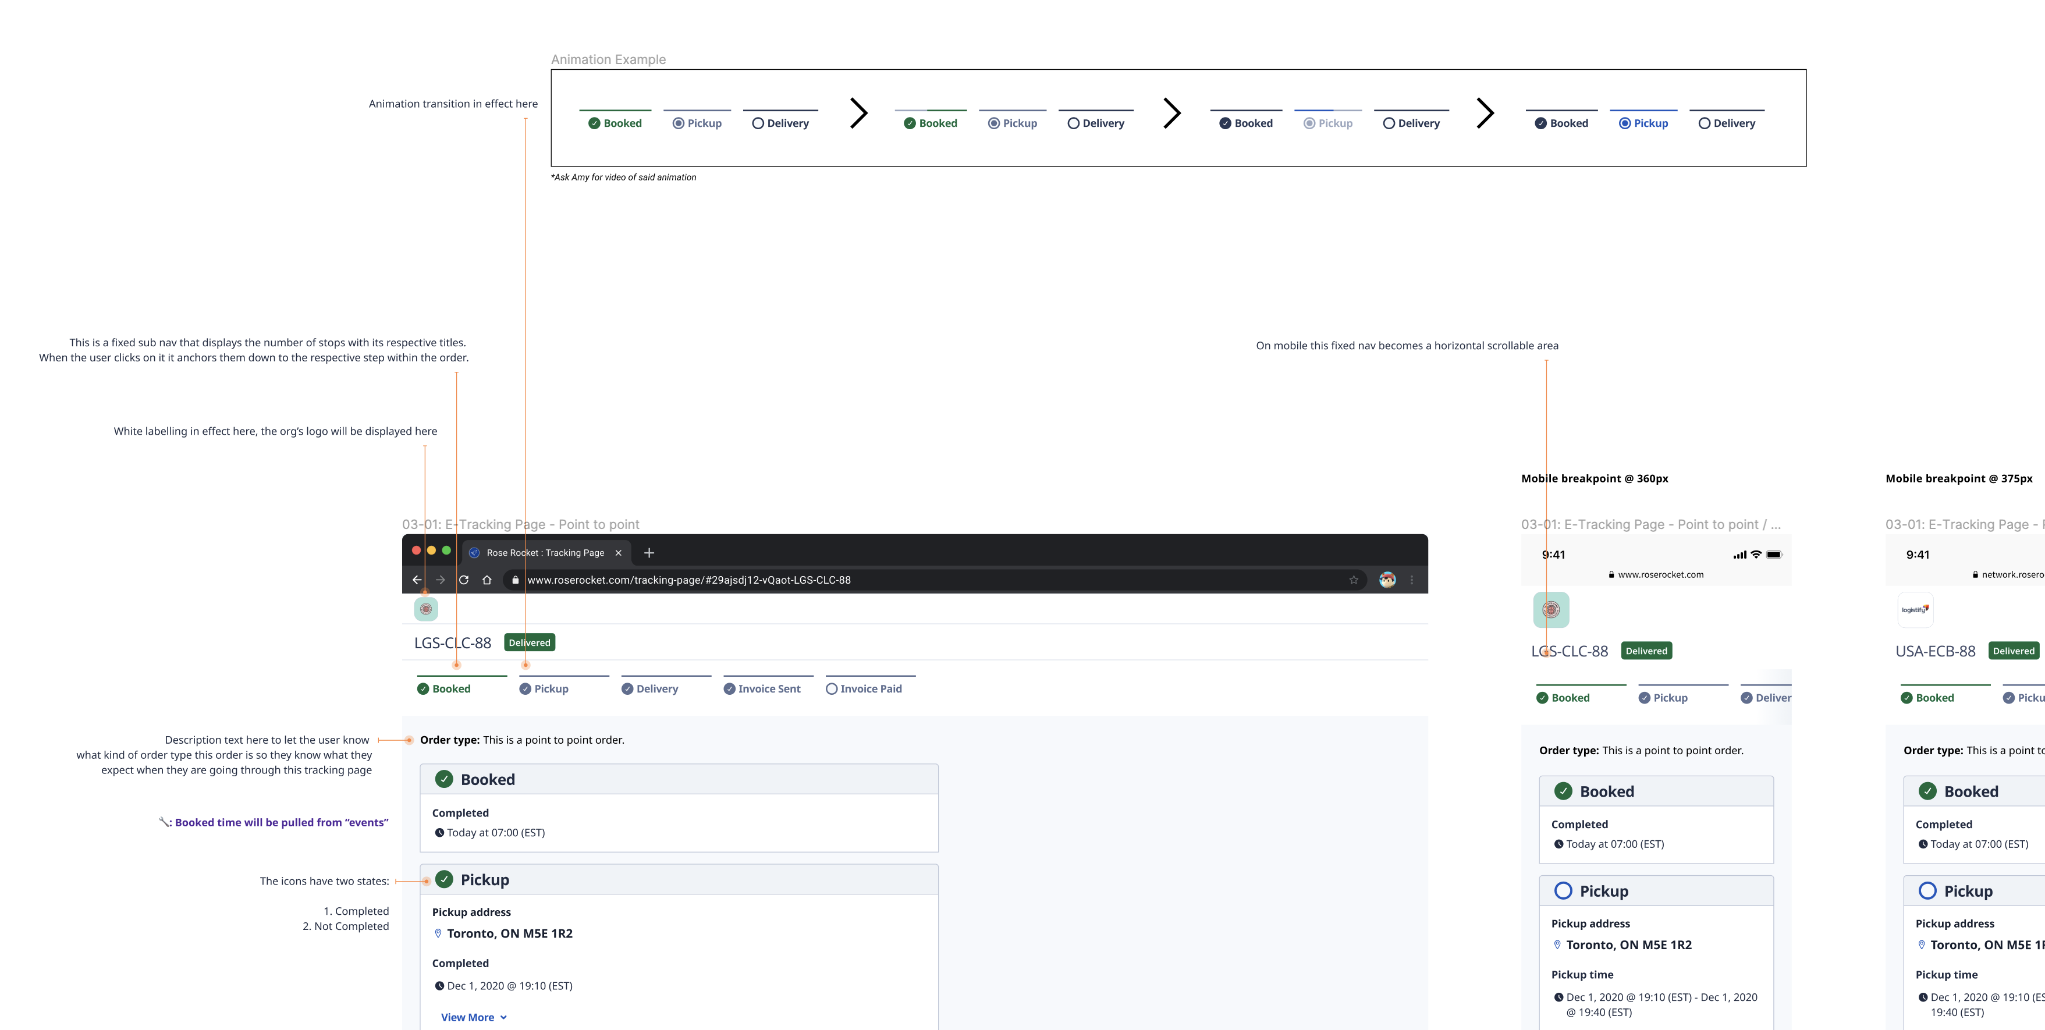Click the location pin icon beside Toronto address

[438, 933]
